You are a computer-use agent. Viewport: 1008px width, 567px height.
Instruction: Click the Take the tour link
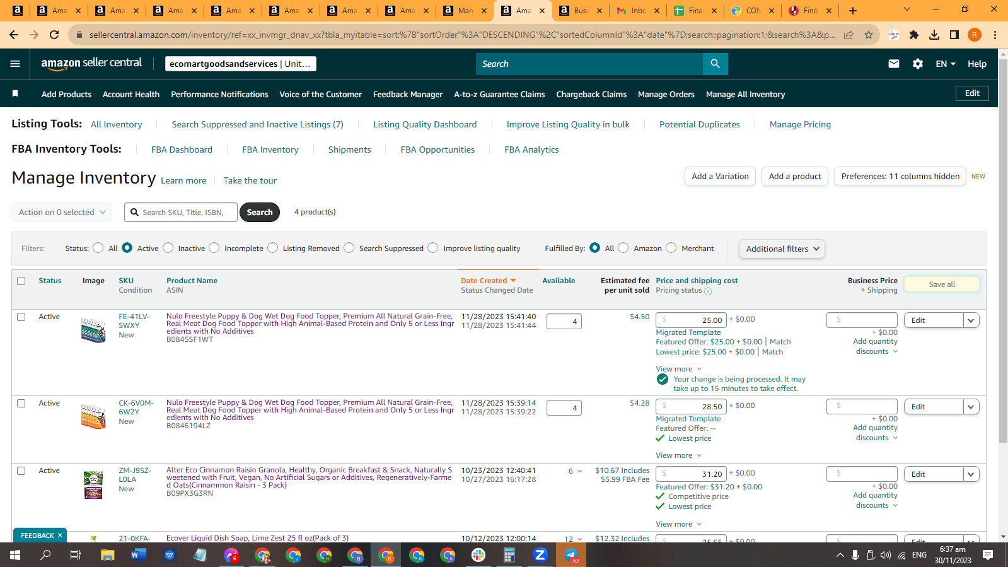(x=250, y=180)
